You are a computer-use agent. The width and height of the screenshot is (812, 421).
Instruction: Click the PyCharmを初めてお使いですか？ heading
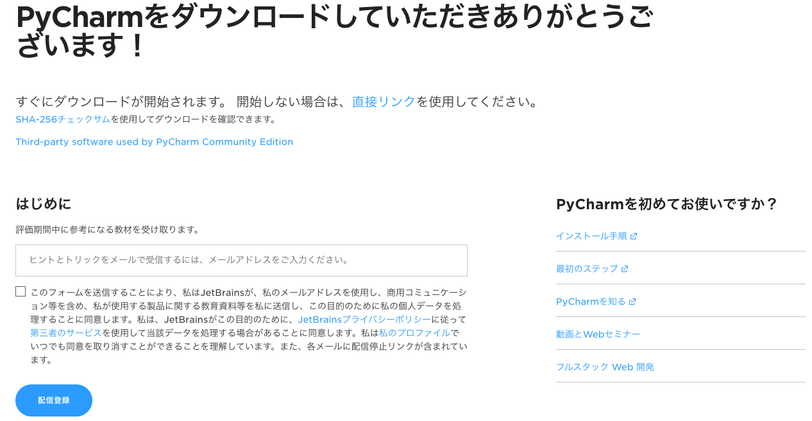667,204
